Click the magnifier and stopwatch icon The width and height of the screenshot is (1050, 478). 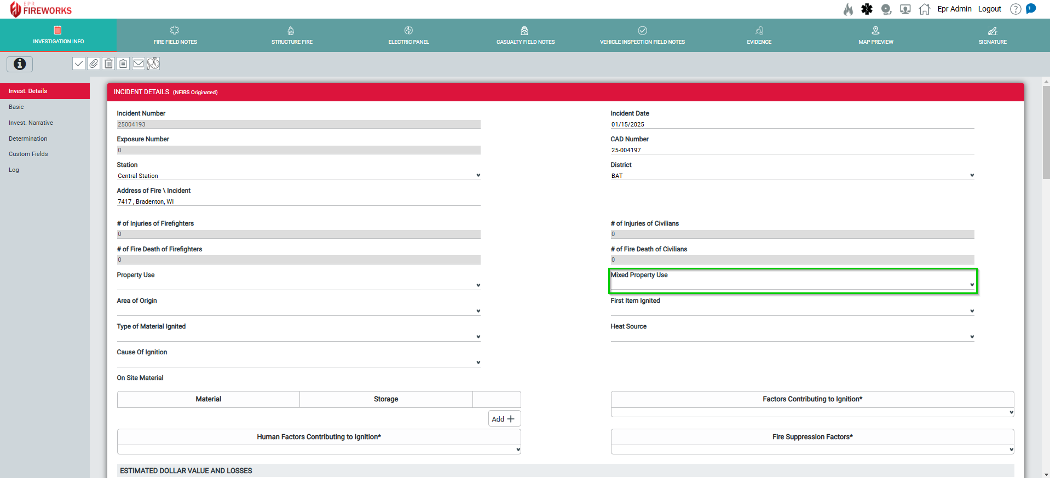coord(153,64)
